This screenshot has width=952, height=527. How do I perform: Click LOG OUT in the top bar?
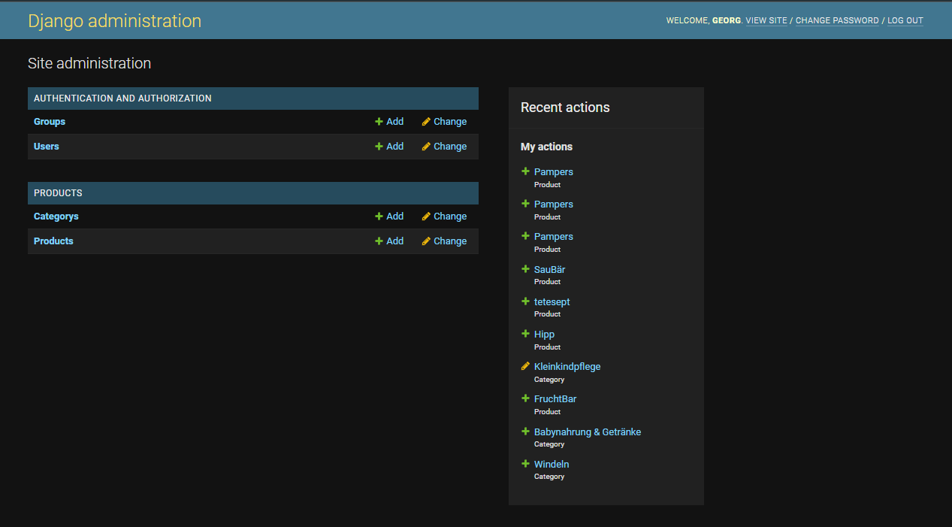(905, 20)
